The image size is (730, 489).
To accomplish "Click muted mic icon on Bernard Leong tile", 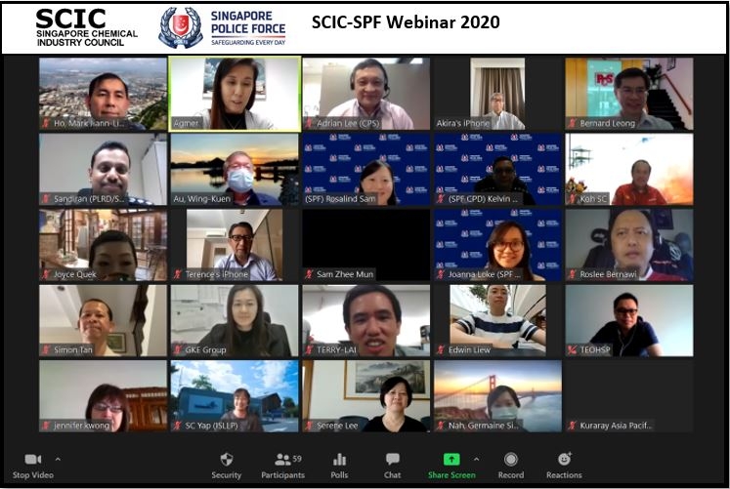I will click(572, 123).
